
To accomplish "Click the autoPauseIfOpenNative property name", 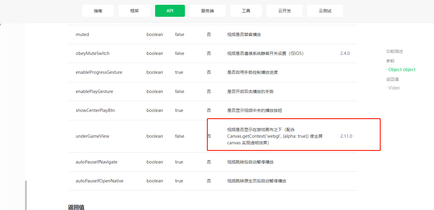I will pyautogui.click(x=99, y=181).
